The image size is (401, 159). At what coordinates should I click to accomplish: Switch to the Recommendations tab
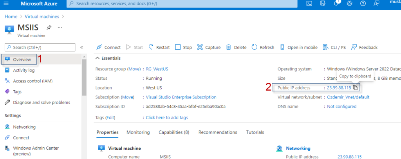(218, 132)
